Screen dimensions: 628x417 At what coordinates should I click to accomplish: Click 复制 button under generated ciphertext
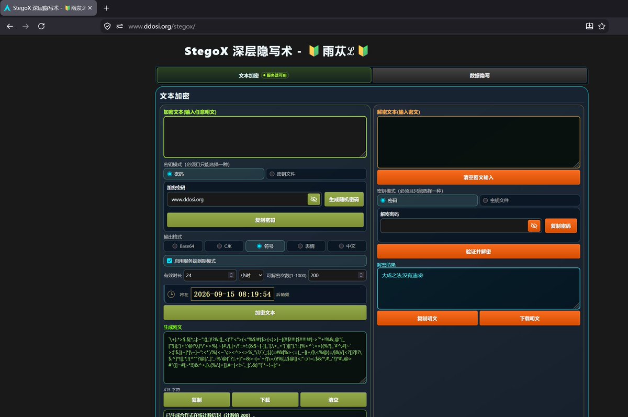197,400
